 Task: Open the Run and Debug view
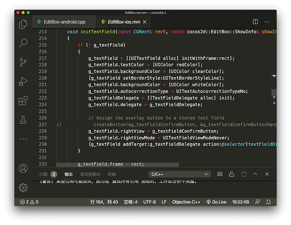coord(23,81)
